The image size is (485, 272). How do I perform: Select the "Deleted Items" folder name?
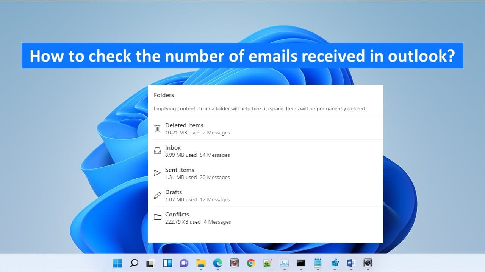(x=184, y=125)
